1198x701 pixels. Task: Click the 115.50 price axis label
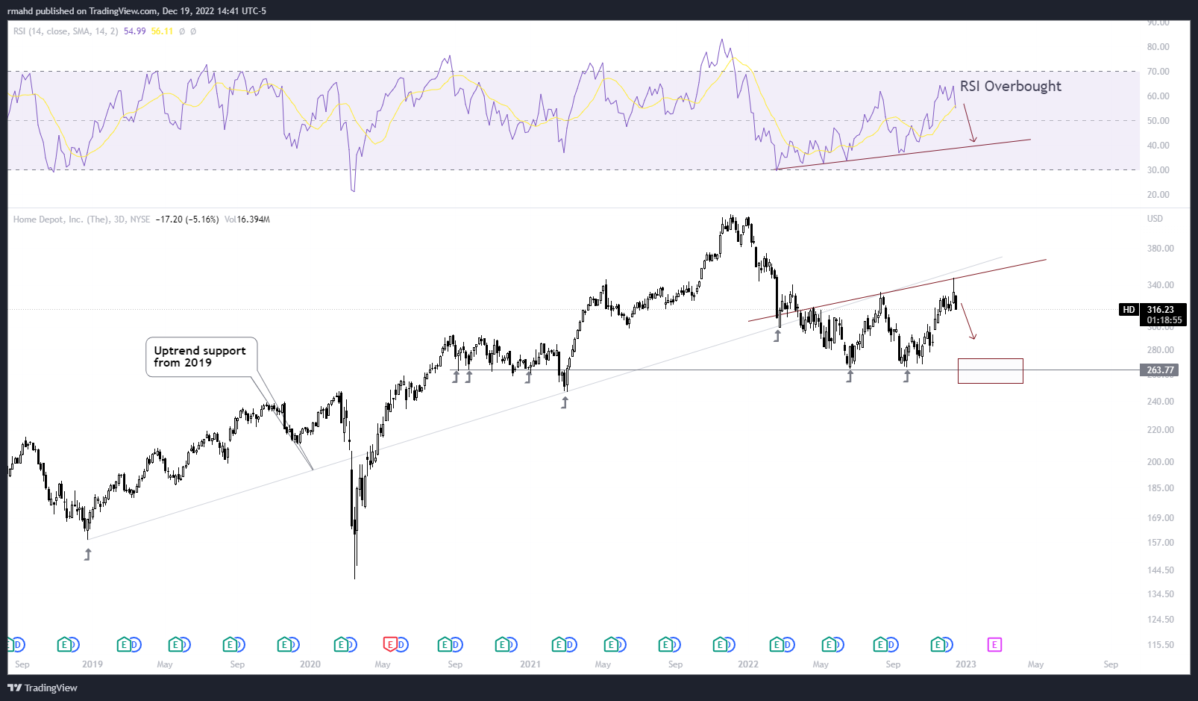point(1161,645)
